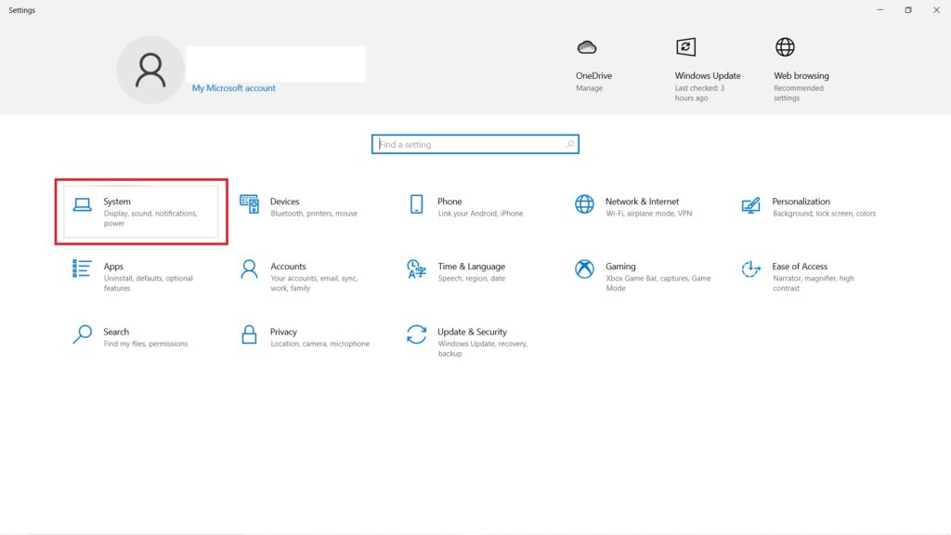Click the Personalization paintbrush icon
The width and height of the screenshot is (951, 535).
(750, 205)
